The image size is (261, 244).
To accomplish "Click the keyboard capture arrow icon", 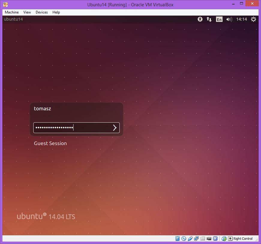I will point(230,239).
